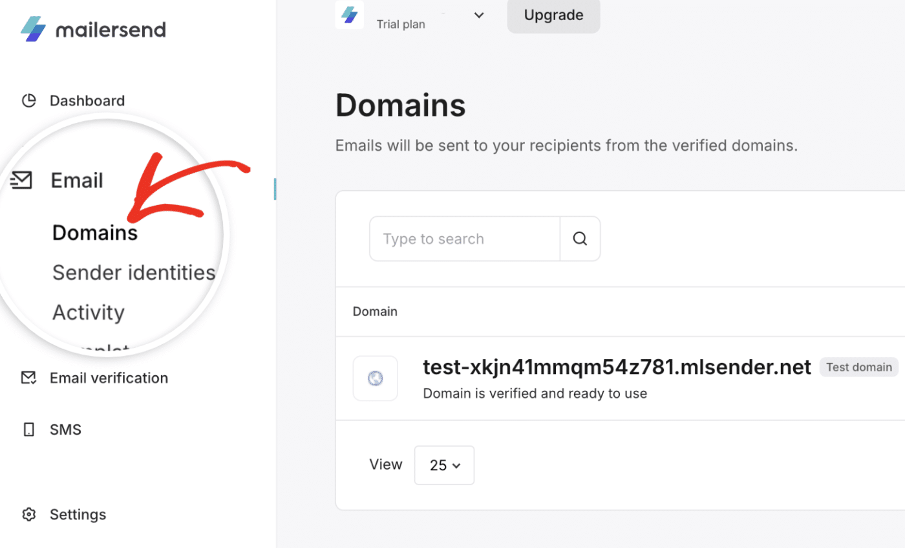The height and width of the screenshot is (548, 905).
Task: Open Email verification section
Action: 109,378
